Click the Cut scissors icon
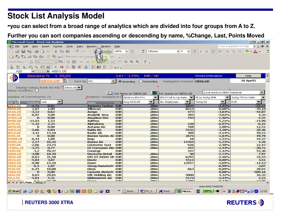Image resolution: width=284 pixels, height=213 pixels. 56,52
